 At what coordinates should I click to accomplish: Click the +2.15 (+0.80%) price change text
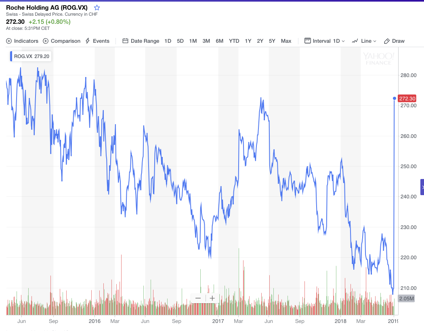point(50,22)
